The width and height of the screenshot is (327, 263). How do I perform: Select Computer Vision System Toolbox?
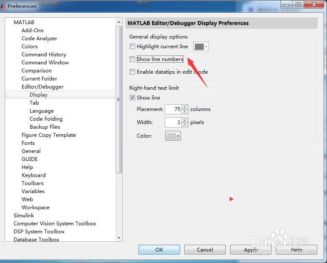point(55,224)
